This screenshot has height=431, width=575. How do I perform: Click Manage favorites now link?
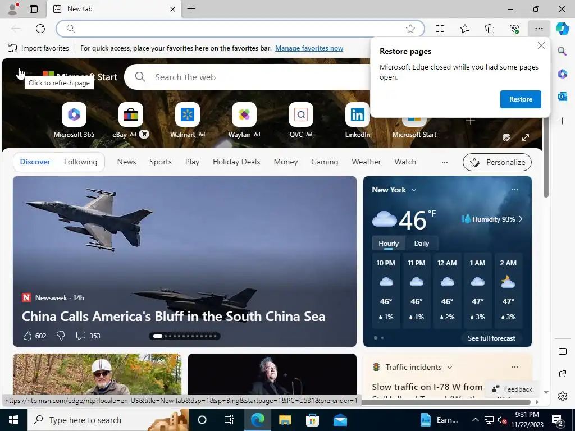coord(309,48)
